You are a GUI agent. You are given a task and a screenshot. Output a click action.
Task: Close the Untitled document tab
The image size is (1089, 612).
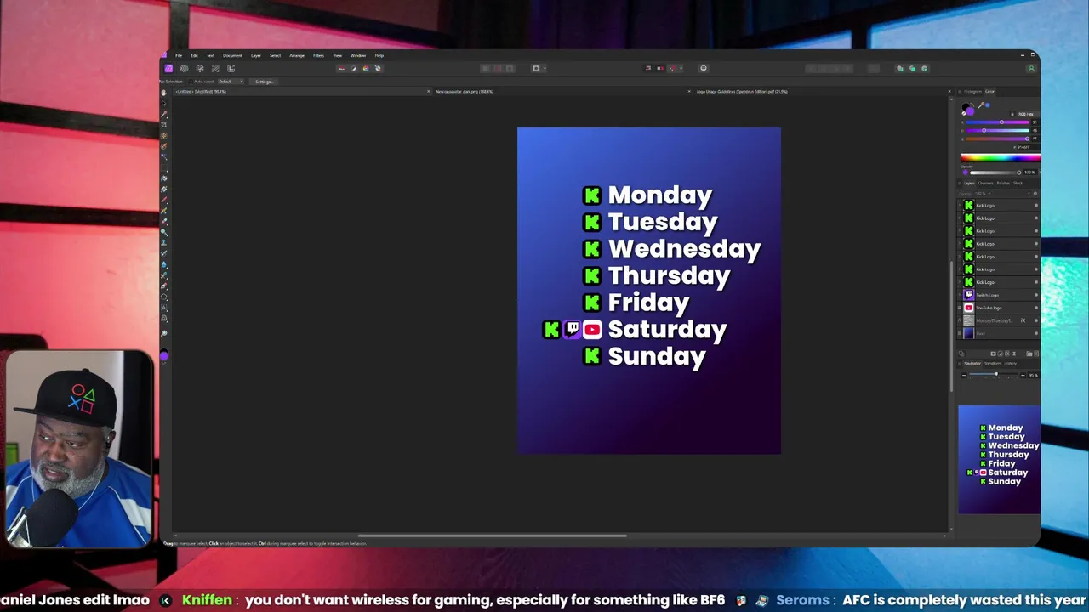click(429, 91)
